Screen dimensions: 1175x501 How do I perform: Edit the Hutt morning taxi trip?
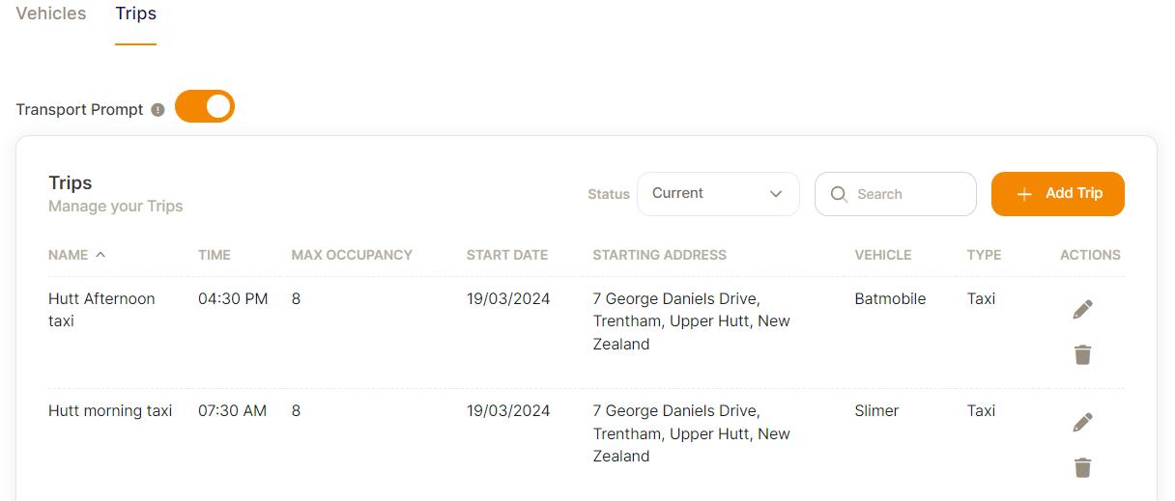[x=1082, y=422]
